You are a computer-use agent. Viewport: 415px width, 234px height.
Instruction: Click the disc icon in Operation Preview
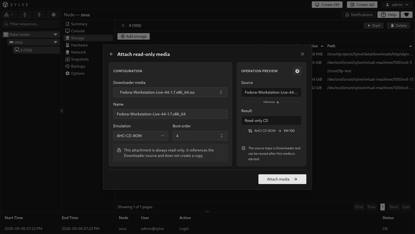pos(297,71)
